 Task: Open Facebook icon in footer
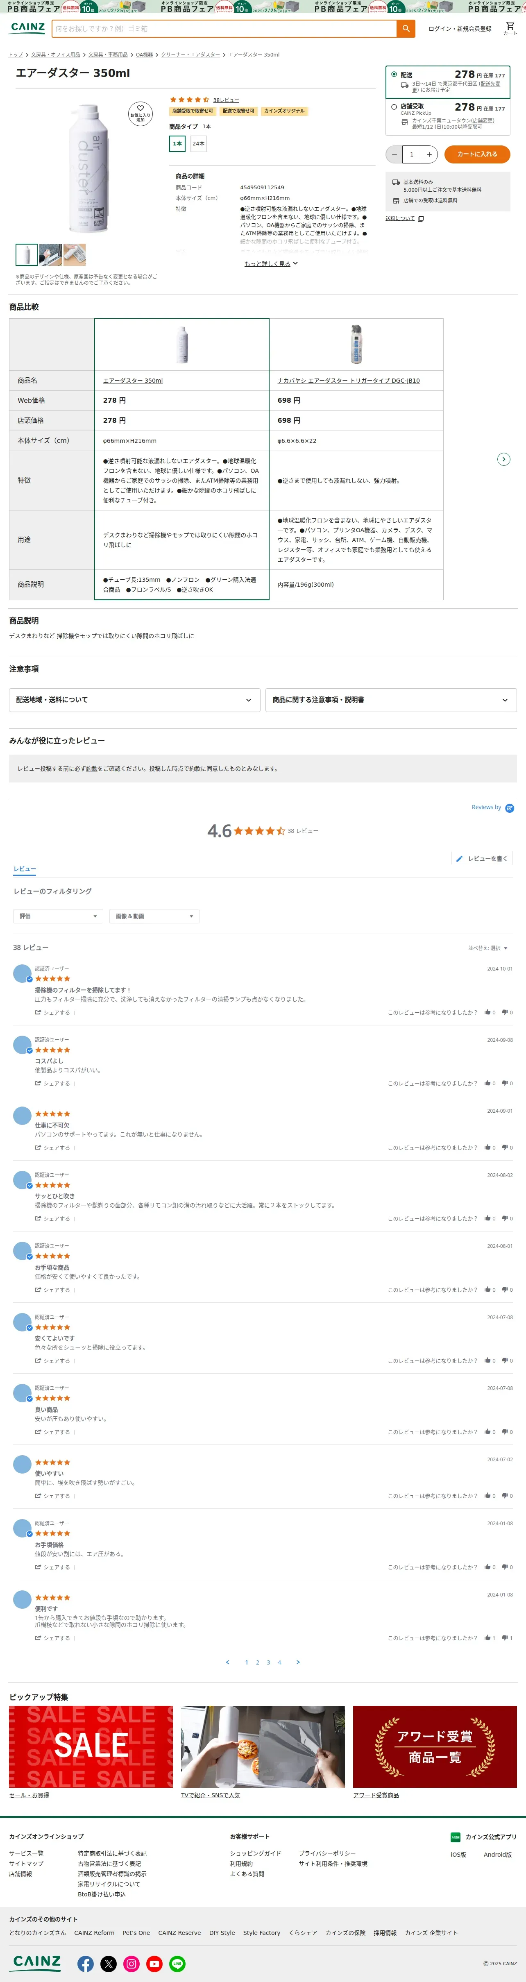pos(85,1964)
